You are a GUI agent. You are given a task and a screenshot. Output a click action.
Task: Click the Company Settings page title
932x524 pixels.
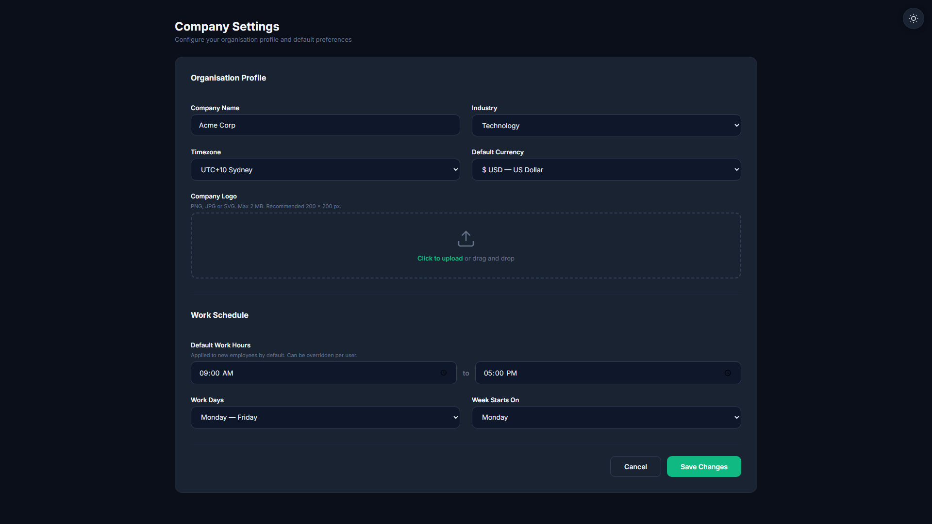[227, 27]
